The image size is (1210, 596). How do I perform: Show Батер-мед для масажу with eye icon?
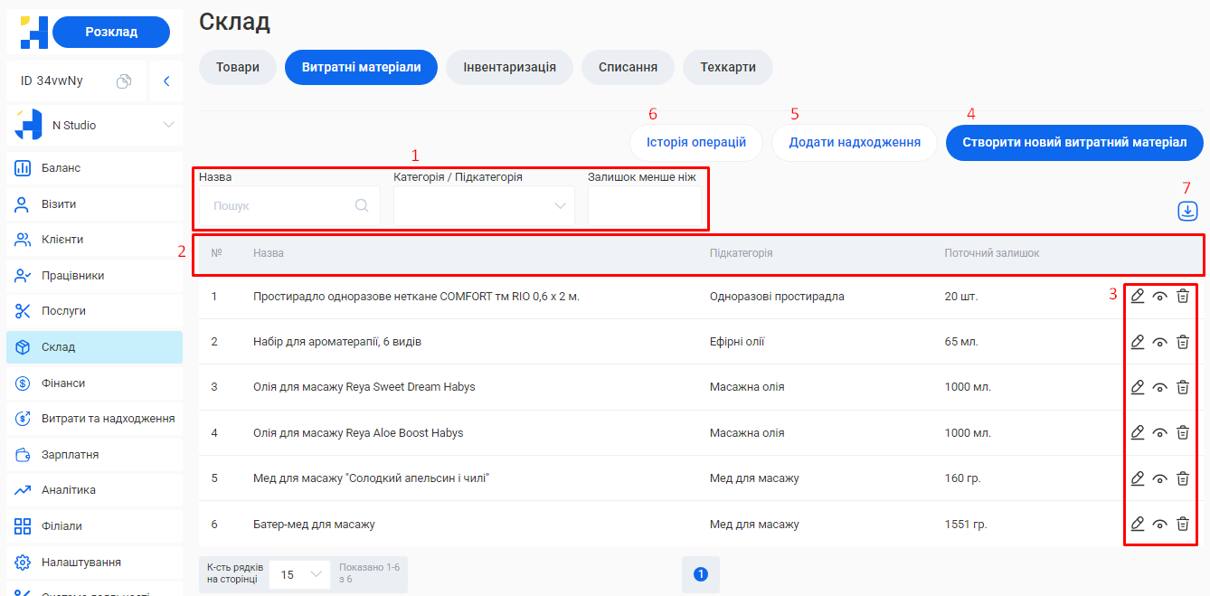coord(1160,524)
